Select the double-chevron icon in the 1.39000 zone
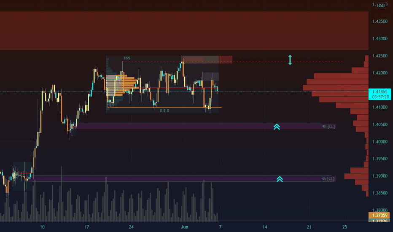 [x=280, y=179]
